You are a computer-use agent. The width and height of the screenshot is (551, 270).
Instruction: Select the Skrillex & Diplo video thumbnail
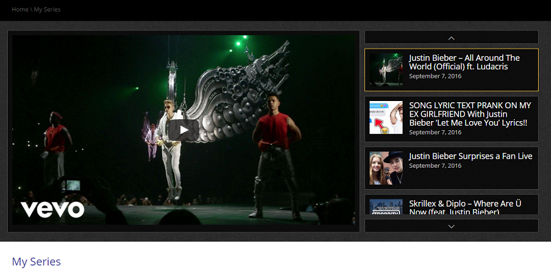tap(386, 207)
